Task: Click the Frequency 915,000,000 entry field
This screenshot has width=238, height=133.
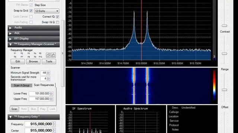Action: tap(39, 124)
